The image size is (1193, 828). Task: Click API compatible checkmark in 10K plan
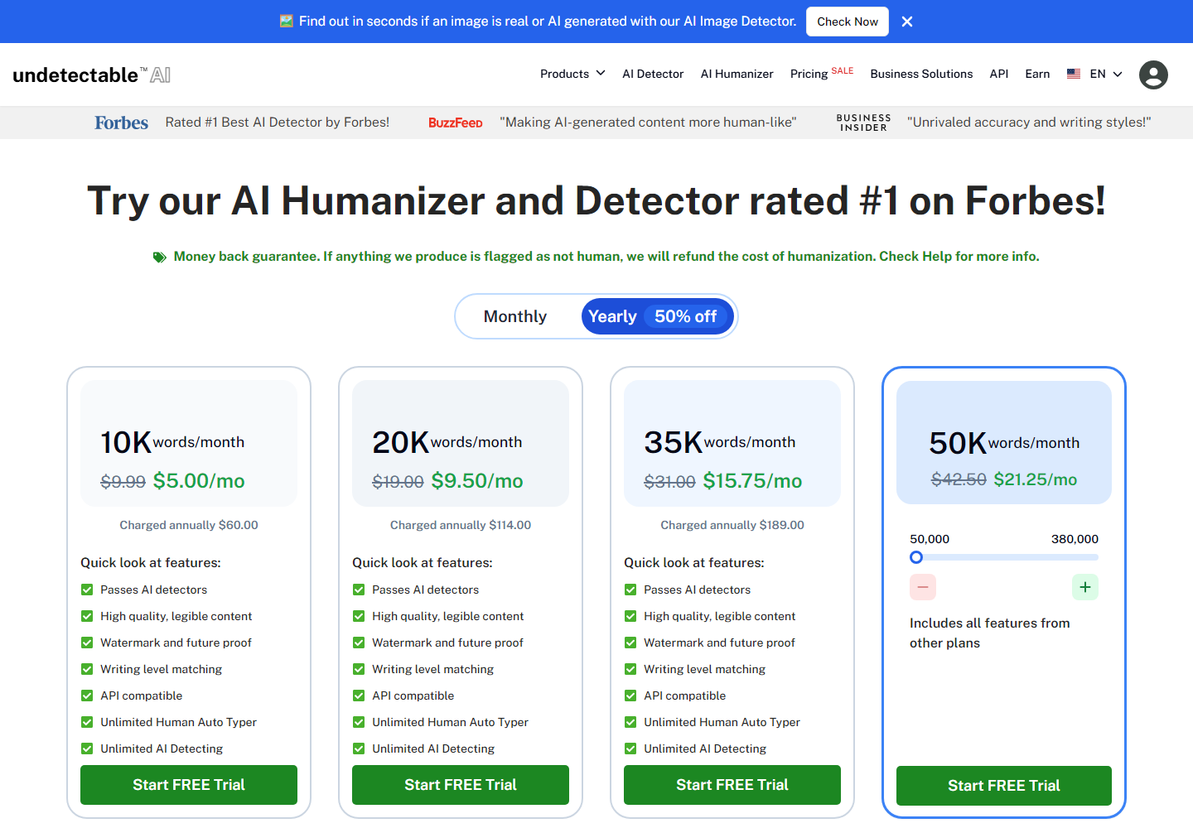[x=87, y=696]
